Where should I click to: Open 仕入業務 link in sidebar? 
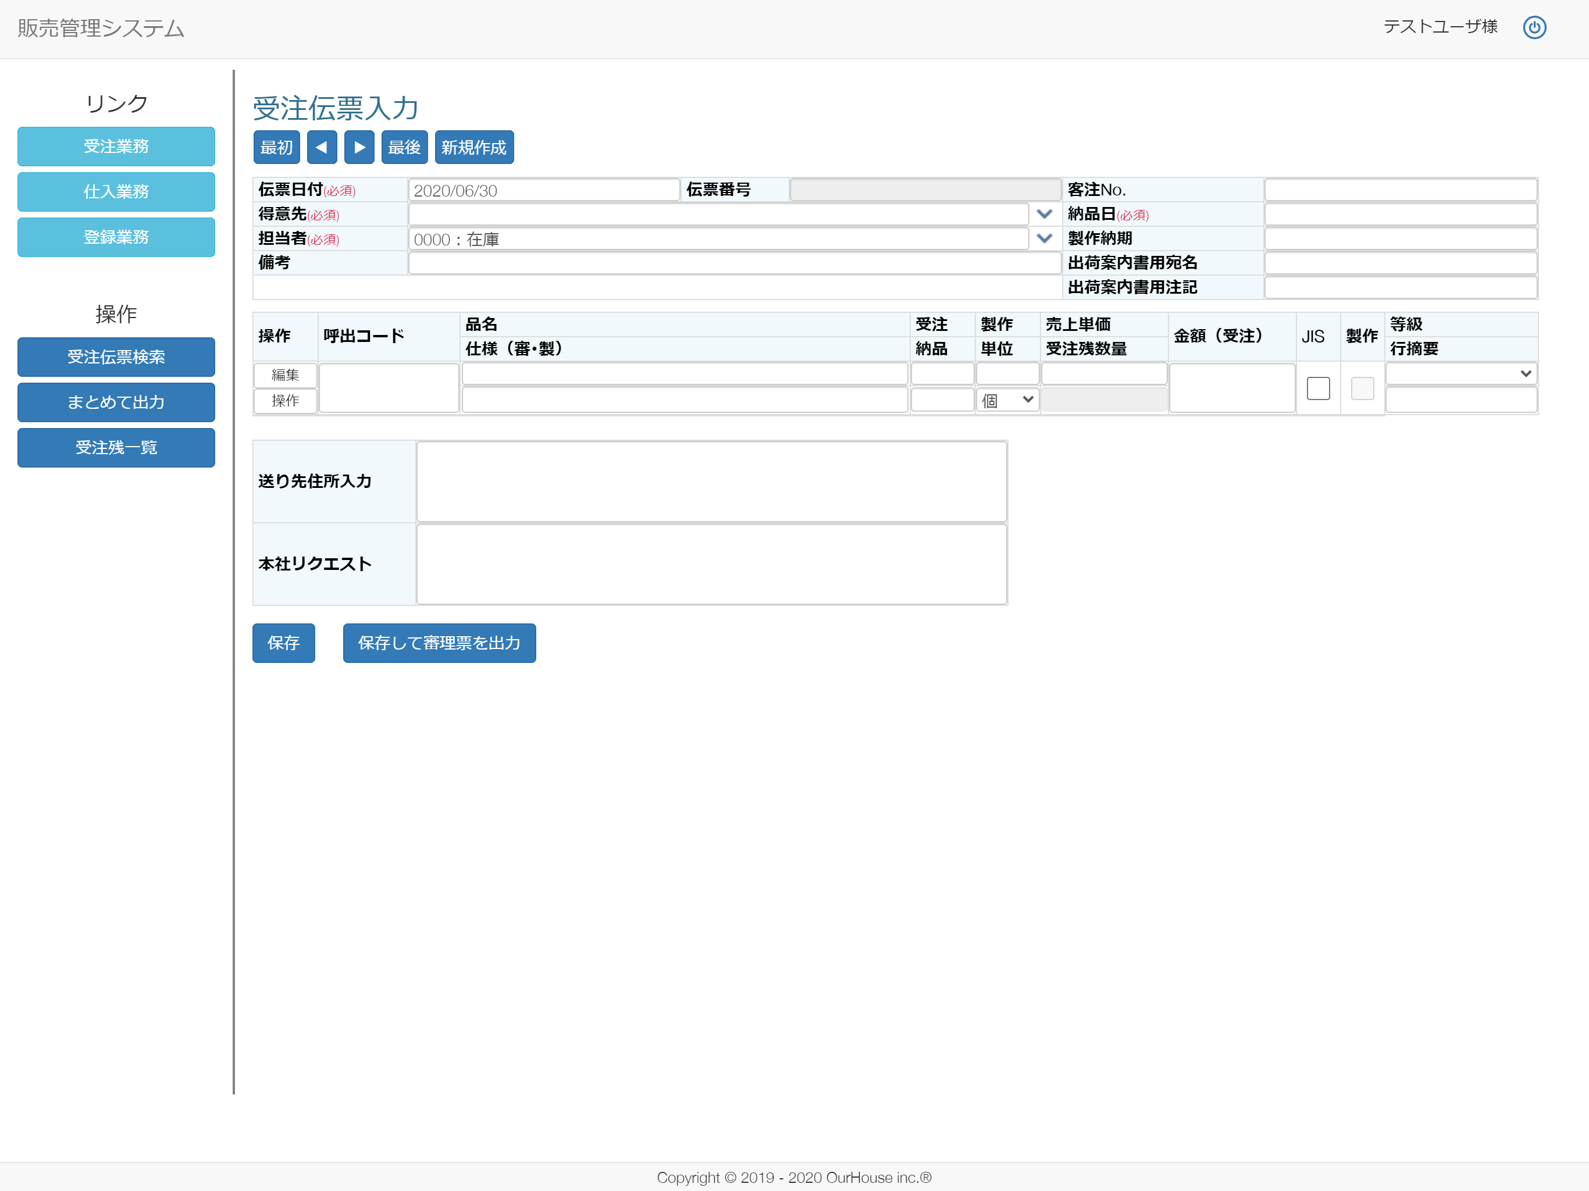pos(116,192)
